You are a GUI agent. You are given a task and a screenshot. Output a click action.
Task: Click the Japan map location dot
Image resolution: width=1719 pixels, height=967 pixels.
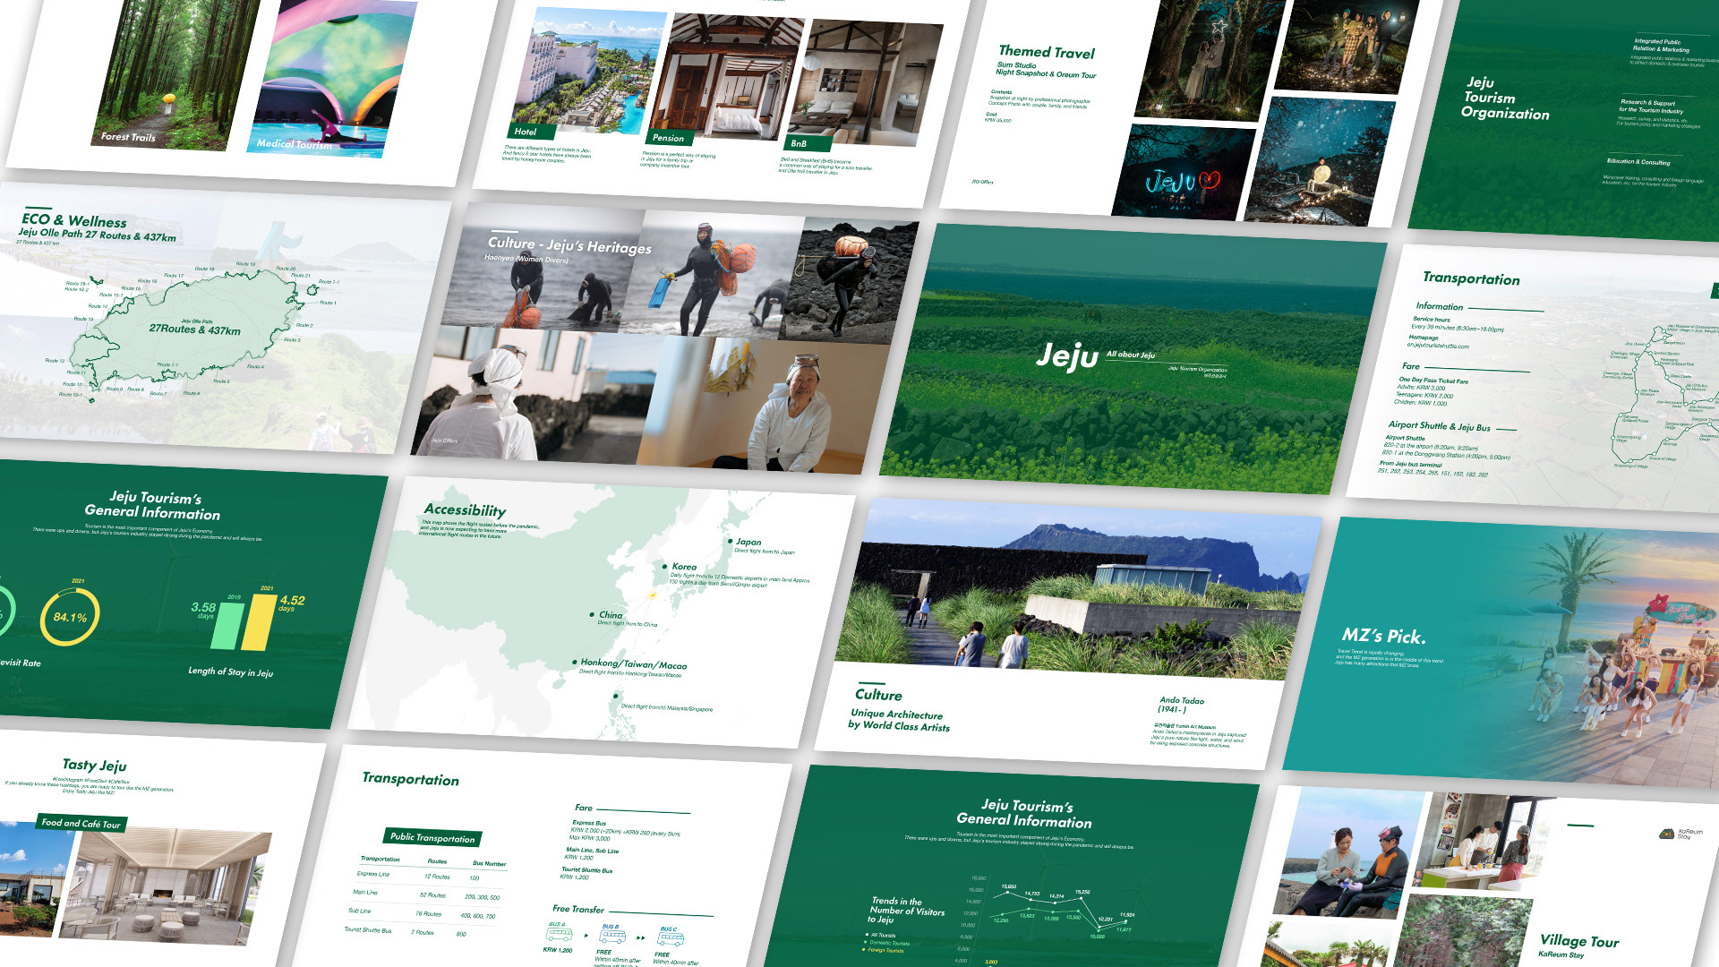click(730, 541)
